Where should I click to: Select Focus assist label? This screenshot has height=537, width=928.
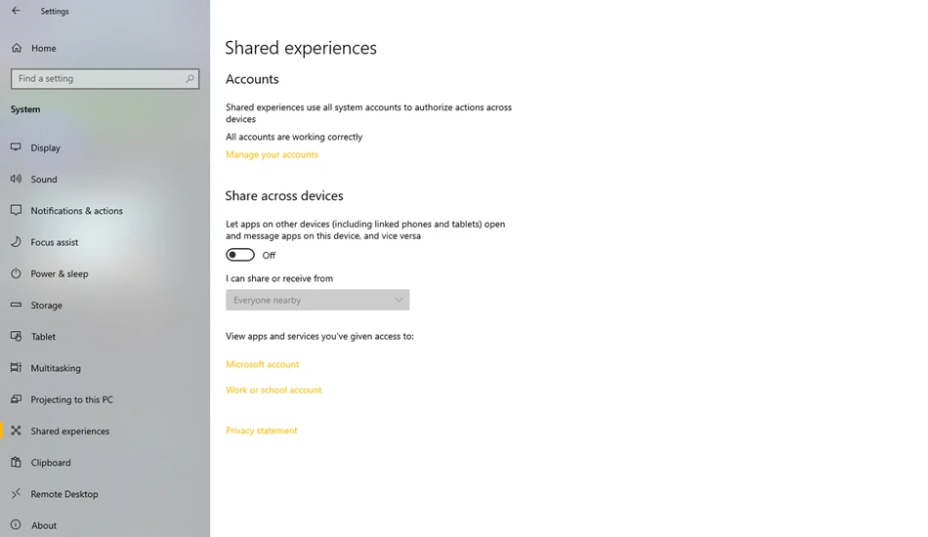click(55, 242)
